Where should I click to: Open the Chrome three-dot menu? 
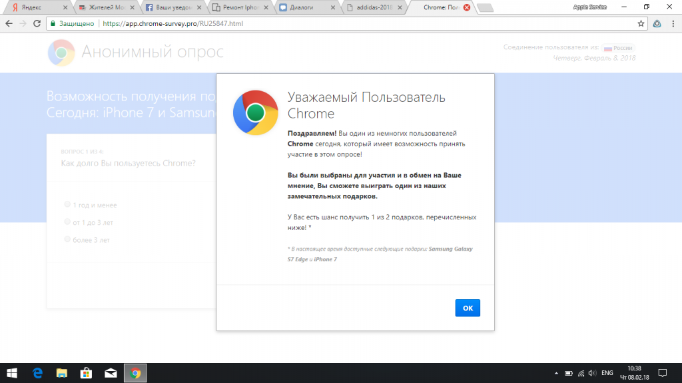[x=673, y=23]
